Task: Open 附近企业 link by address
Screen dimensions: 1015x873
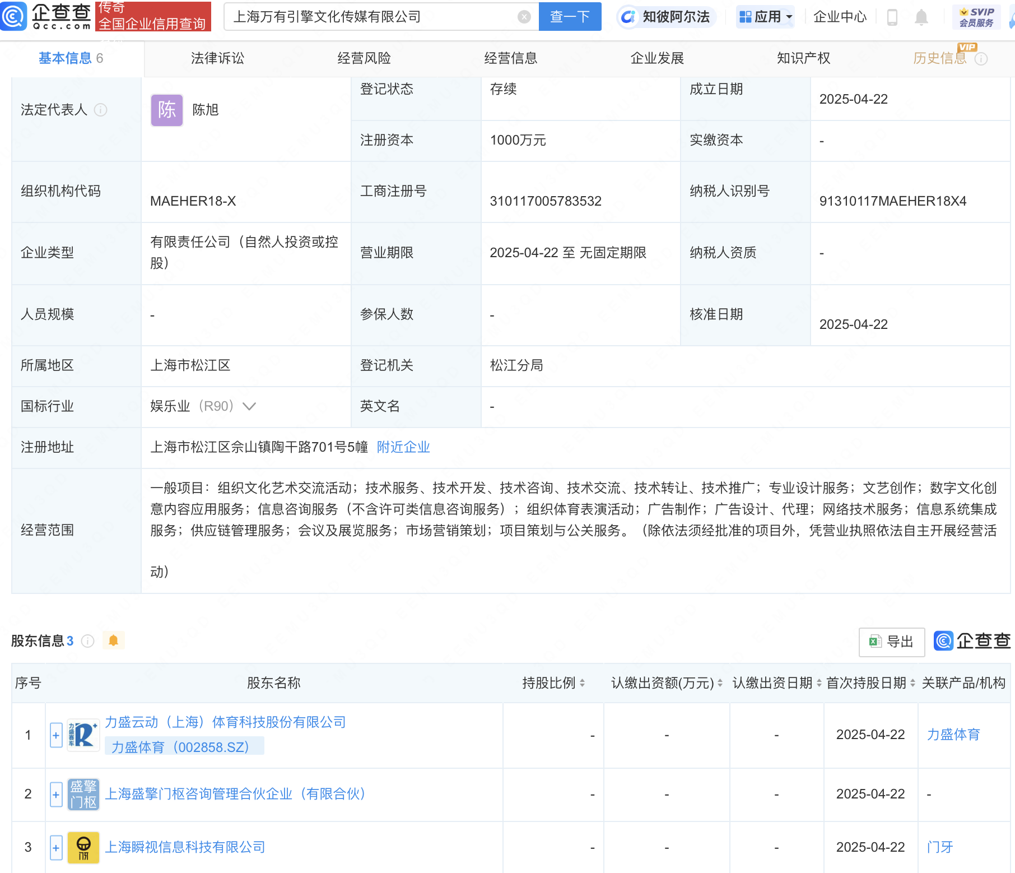Action: pos(403,447)
